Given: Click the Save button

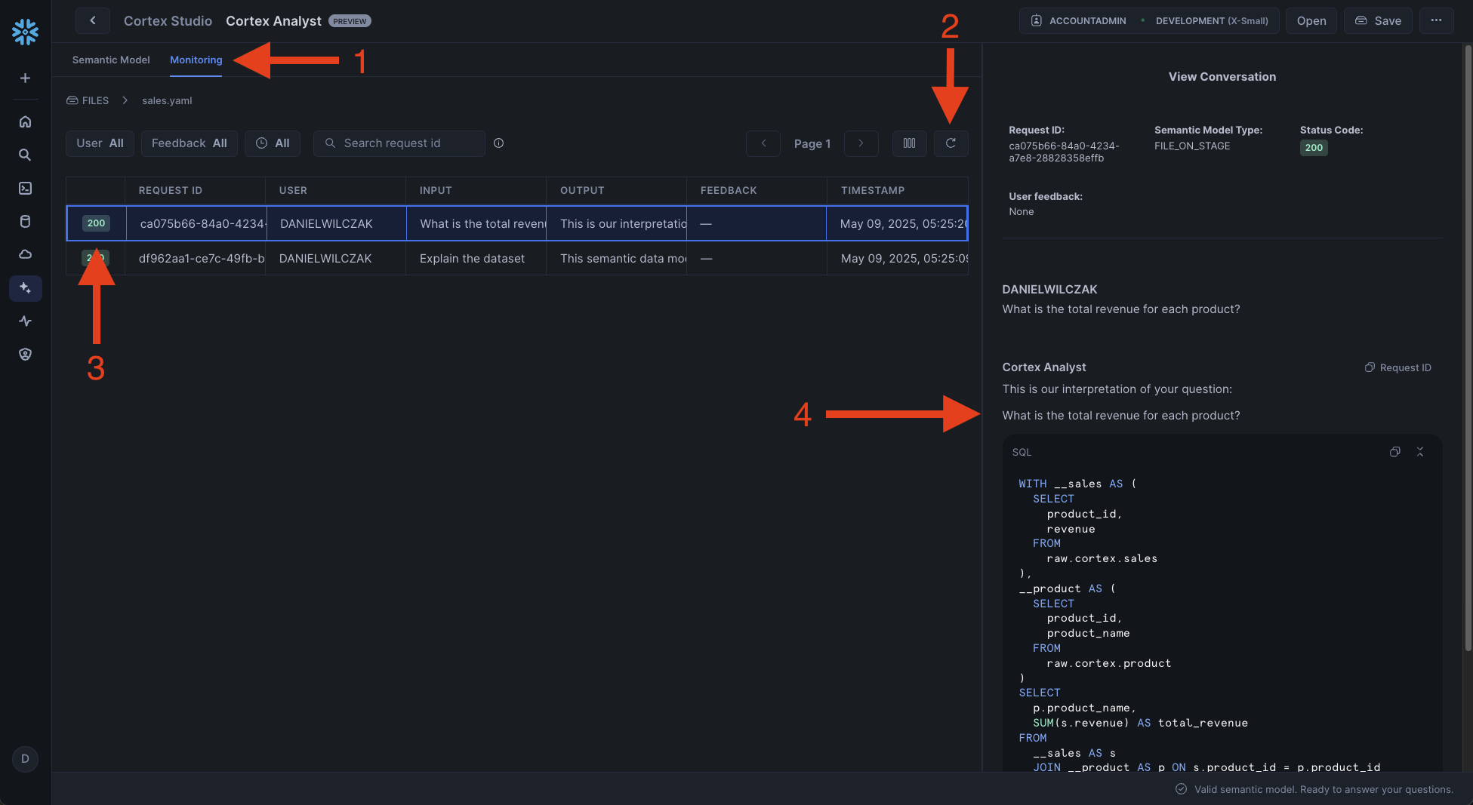Looking at the screenshot, I should [1378, 20].
